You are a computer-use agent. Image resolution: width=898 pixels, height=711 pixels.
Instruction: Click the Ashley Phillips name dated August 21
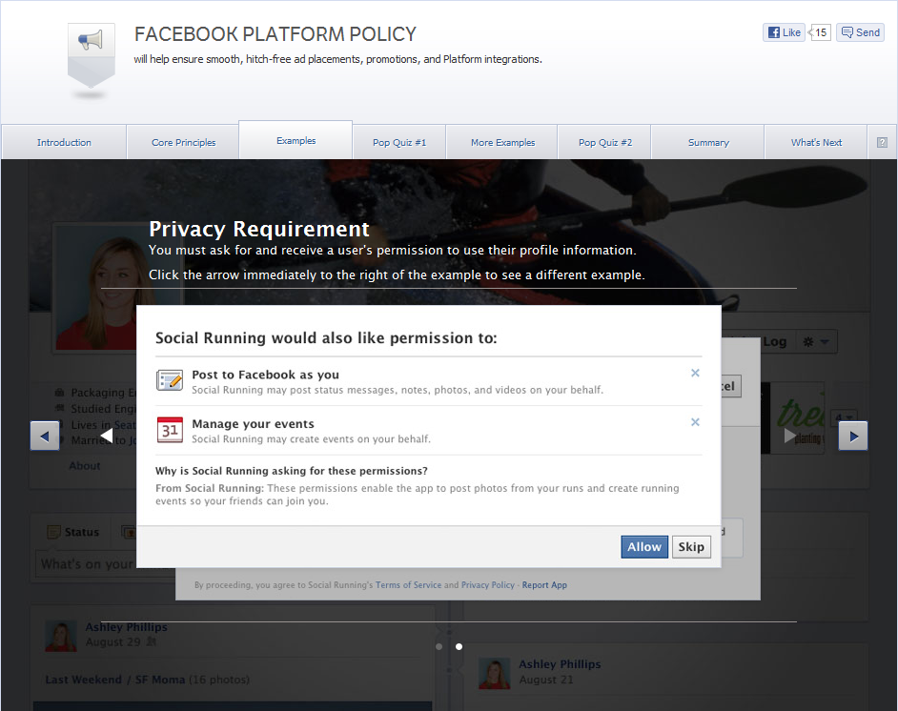pyautogui.click(x=561, y=664)
